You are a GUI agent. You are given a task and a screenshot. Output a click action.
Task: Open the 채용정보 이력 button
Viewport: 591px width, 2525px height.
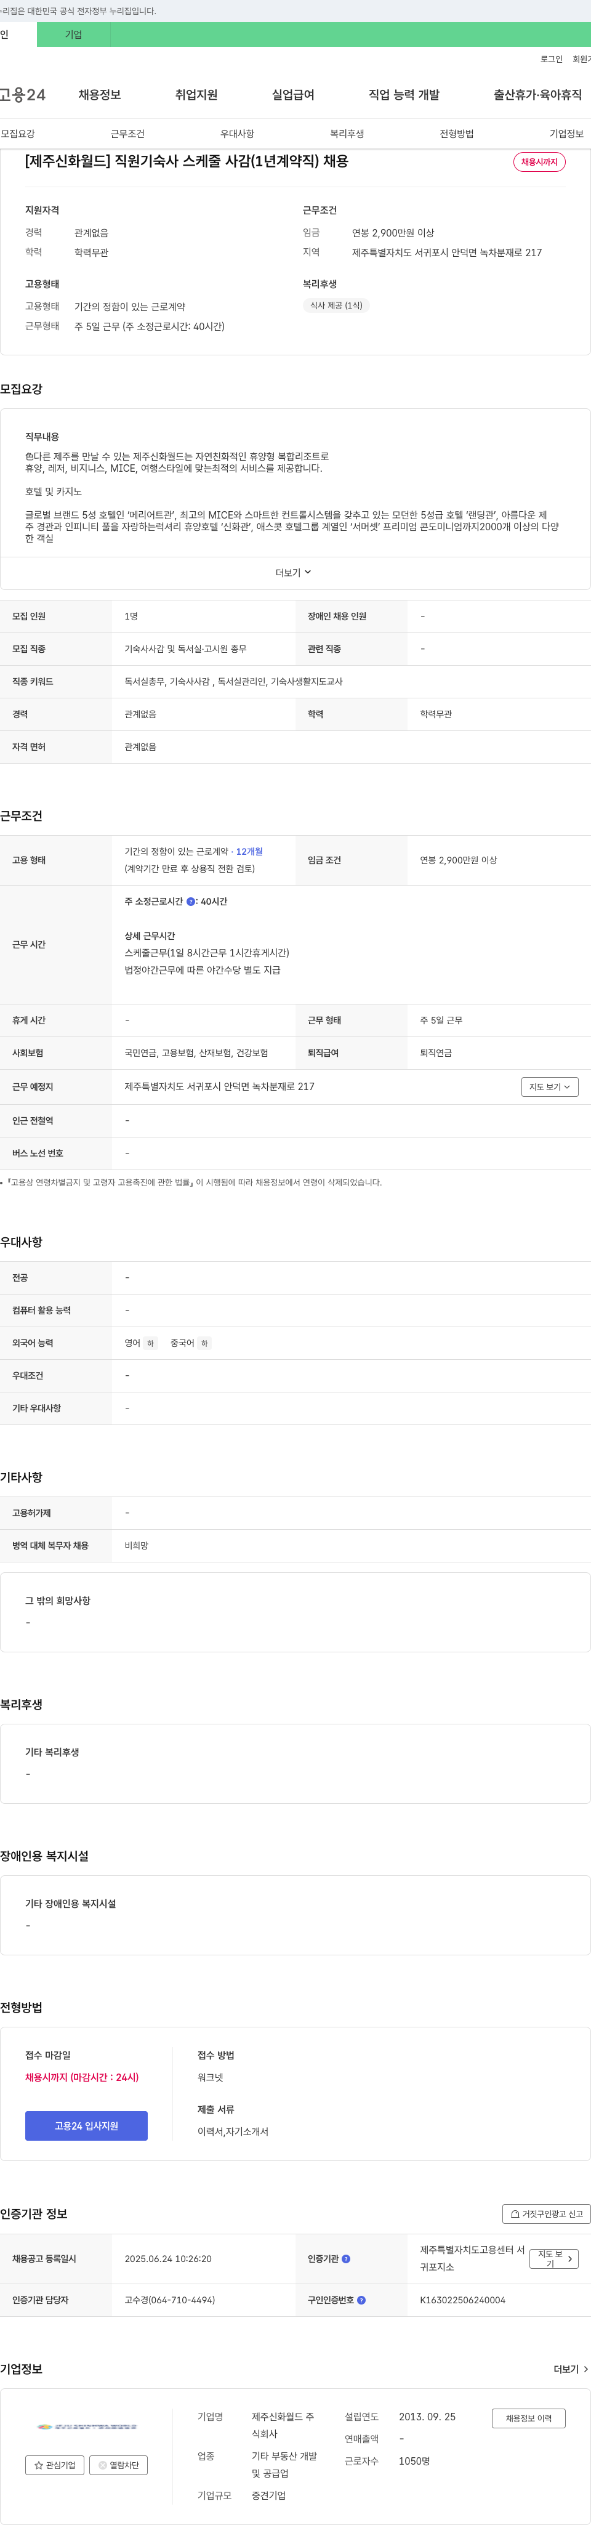528,2418
